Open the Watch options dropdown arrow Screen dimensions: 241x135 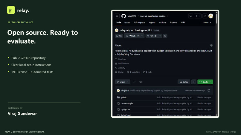142,36
